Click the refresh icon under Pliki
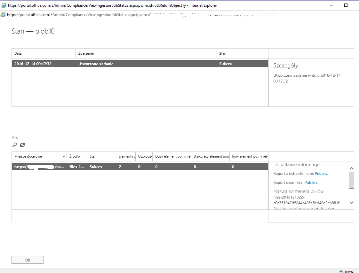 [x=22, y=145]
